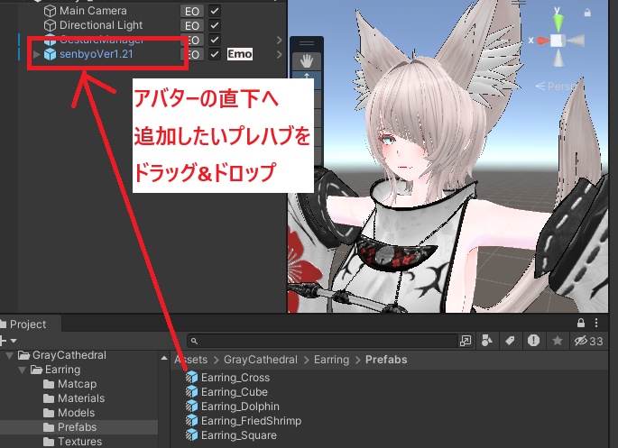Select the Hand view tool
The width and height of the screenshot is (618, 448).
pyautogui.click(x=307, y=61)
